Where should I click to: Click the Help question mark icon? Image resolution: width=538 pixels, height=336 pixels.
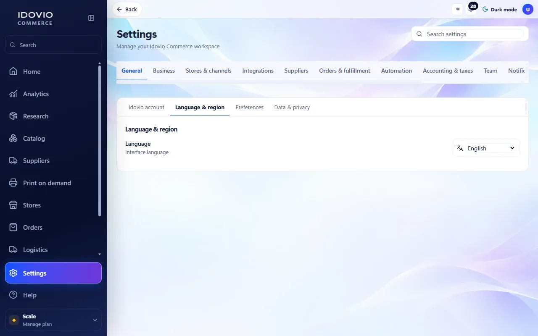[13, 295]
